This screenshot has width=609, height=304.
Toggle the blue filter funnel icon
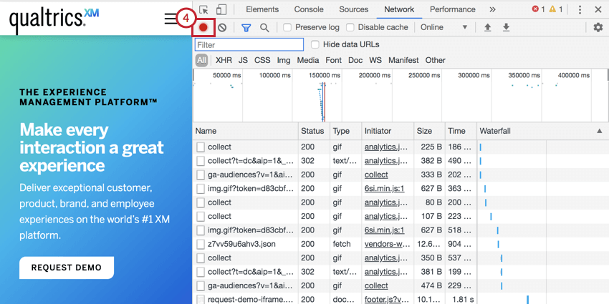coord(246,27)
